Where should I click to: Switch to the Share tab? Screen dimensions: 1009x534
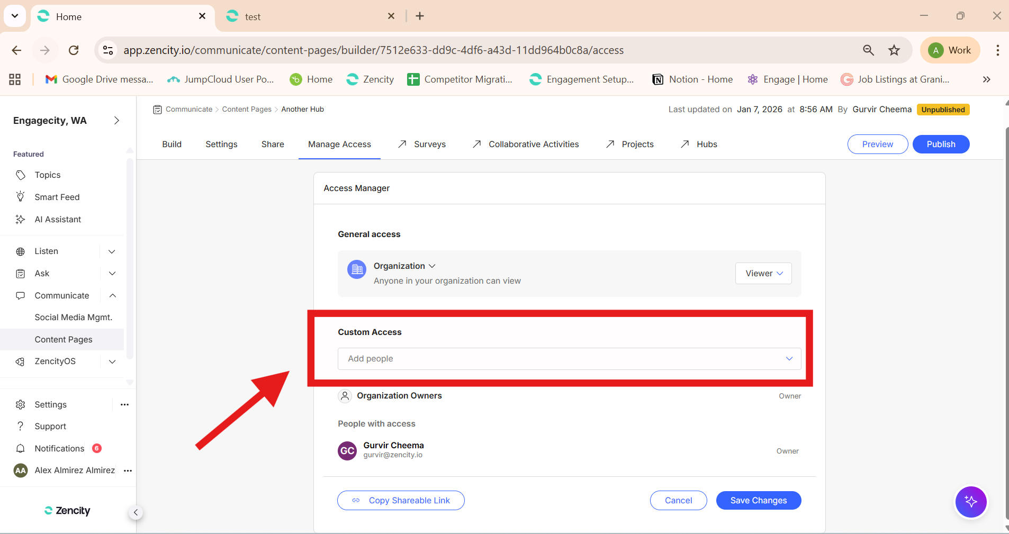pyautogui.click(x=273, y=144)
